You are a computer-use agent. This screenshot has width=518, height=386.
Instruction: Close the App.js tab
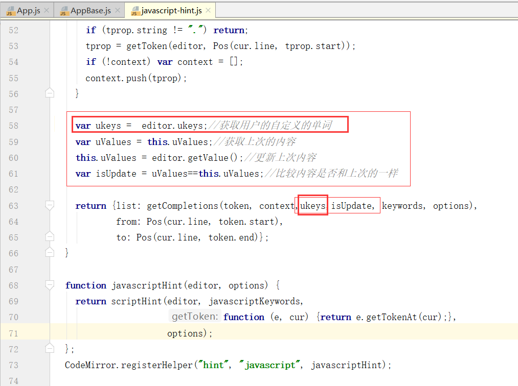coord(47,11)
